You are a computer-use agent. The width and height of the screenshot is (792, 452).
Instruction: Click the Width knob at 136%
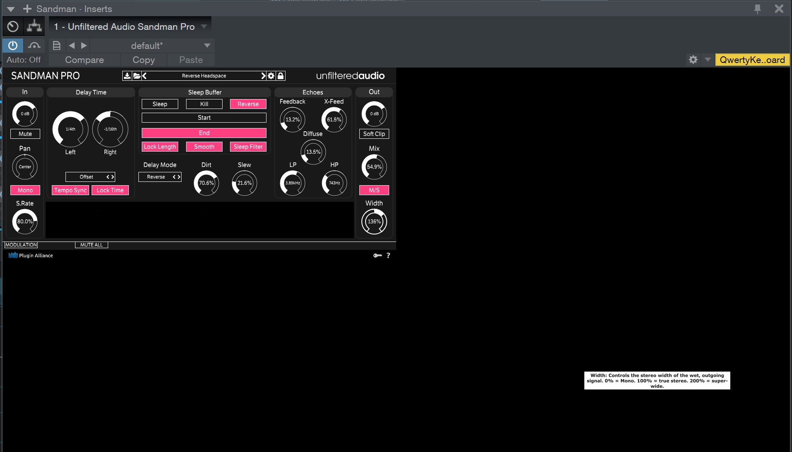pos(374,222)
